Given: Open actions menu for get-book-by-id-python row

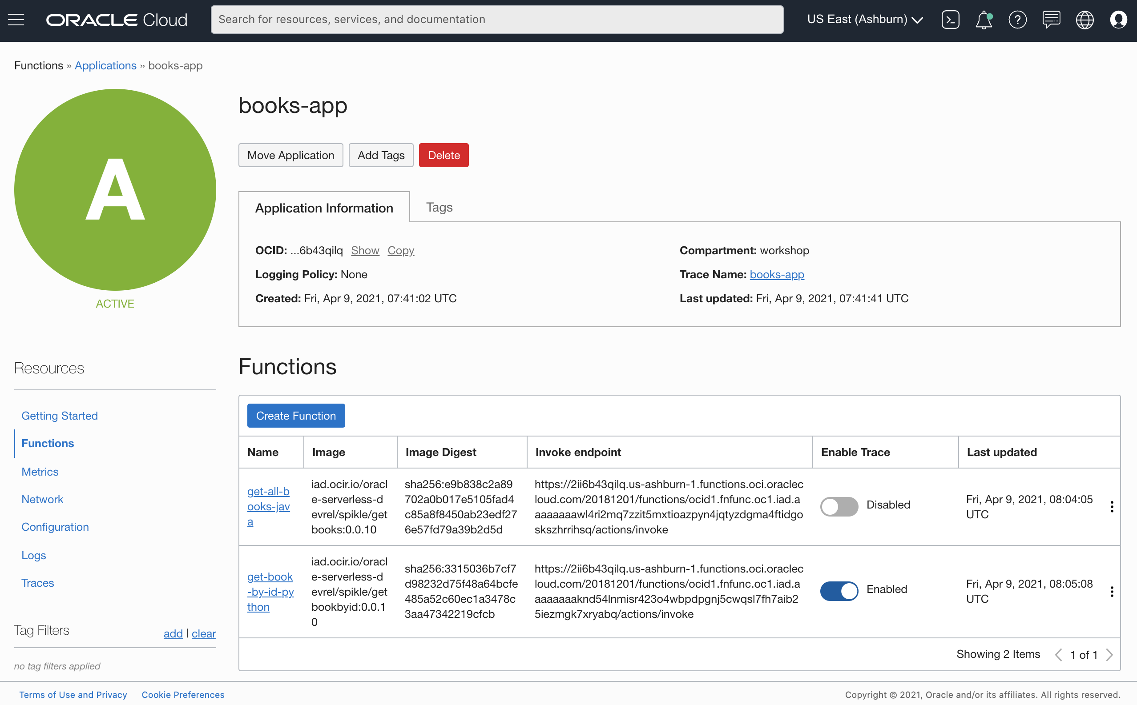Looking at the screenshot, I should coord(1112,591).
